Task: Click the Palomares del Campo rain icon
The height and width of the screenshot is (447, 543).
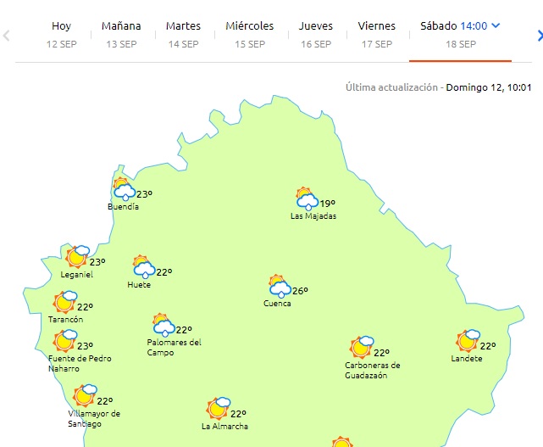Action: [163, 325]
